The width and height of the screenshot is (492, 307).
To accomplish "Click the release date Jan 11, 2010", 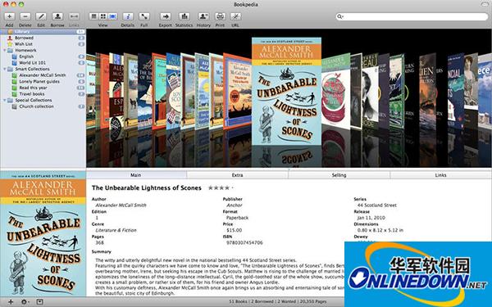I will pyautogui.click(x=371, y=218).
